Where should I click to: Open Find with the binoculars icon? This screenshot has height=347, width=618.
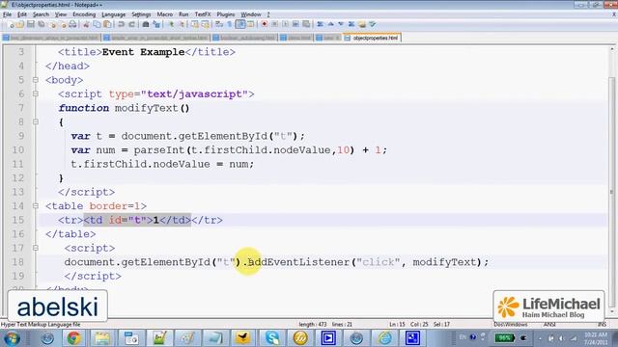pos(146,24)
